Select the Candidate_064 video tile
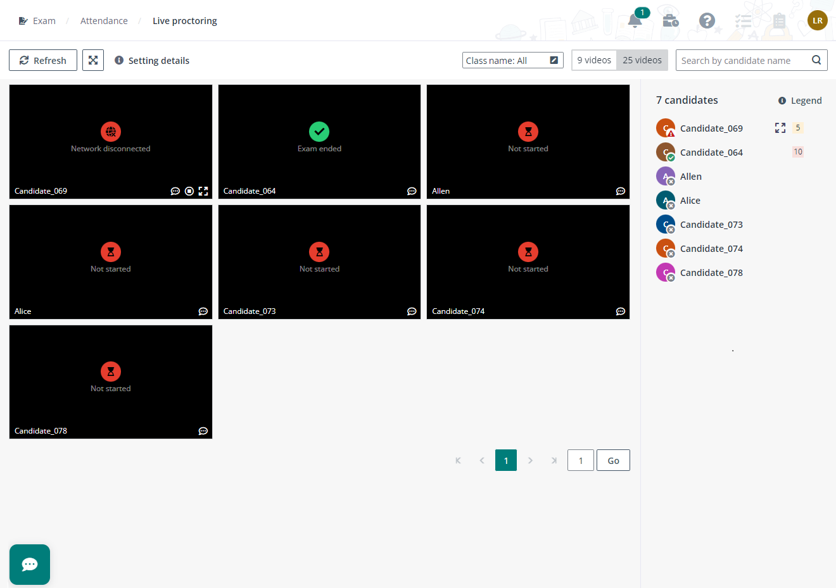Image resolution: width=836 pixels, height=588 pixels. coord(319,142)
